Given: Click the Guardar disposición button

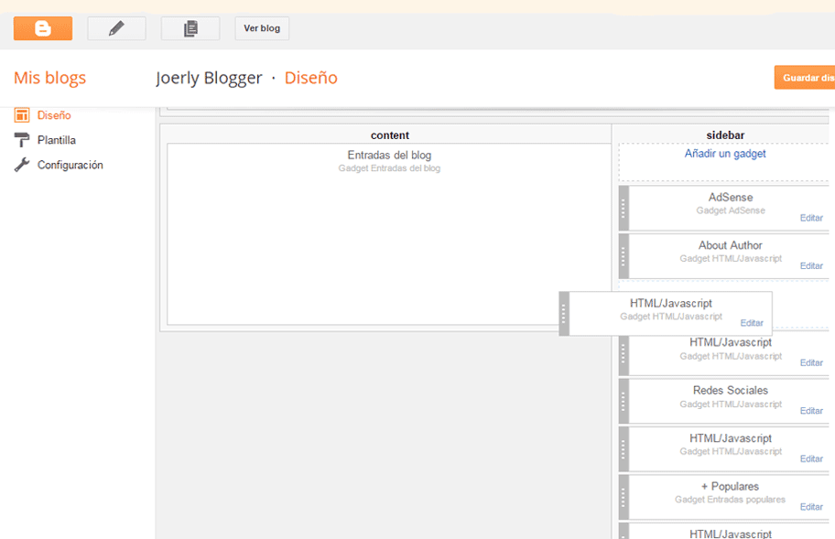Looking at the screenshot, I should [805, 78].
